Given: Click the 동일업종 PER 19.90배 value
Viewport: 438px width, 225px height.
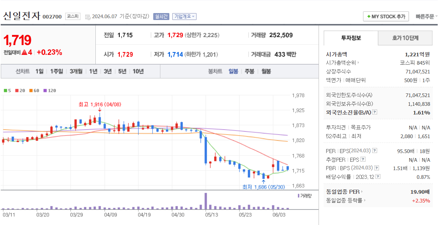Looking at the screenshot, I should pyautogui.click(x=420, y=192).
